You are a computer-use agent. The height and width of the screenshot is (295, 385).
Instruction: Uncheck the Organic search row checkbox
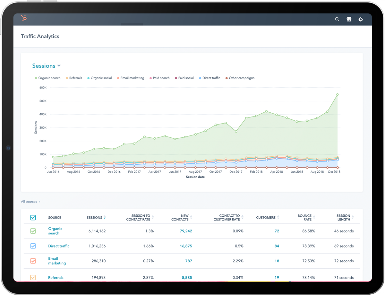(33, 231)
